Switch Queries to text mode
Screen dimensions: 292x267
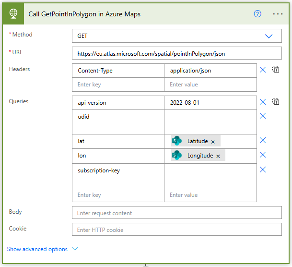[x=276, y=102]
